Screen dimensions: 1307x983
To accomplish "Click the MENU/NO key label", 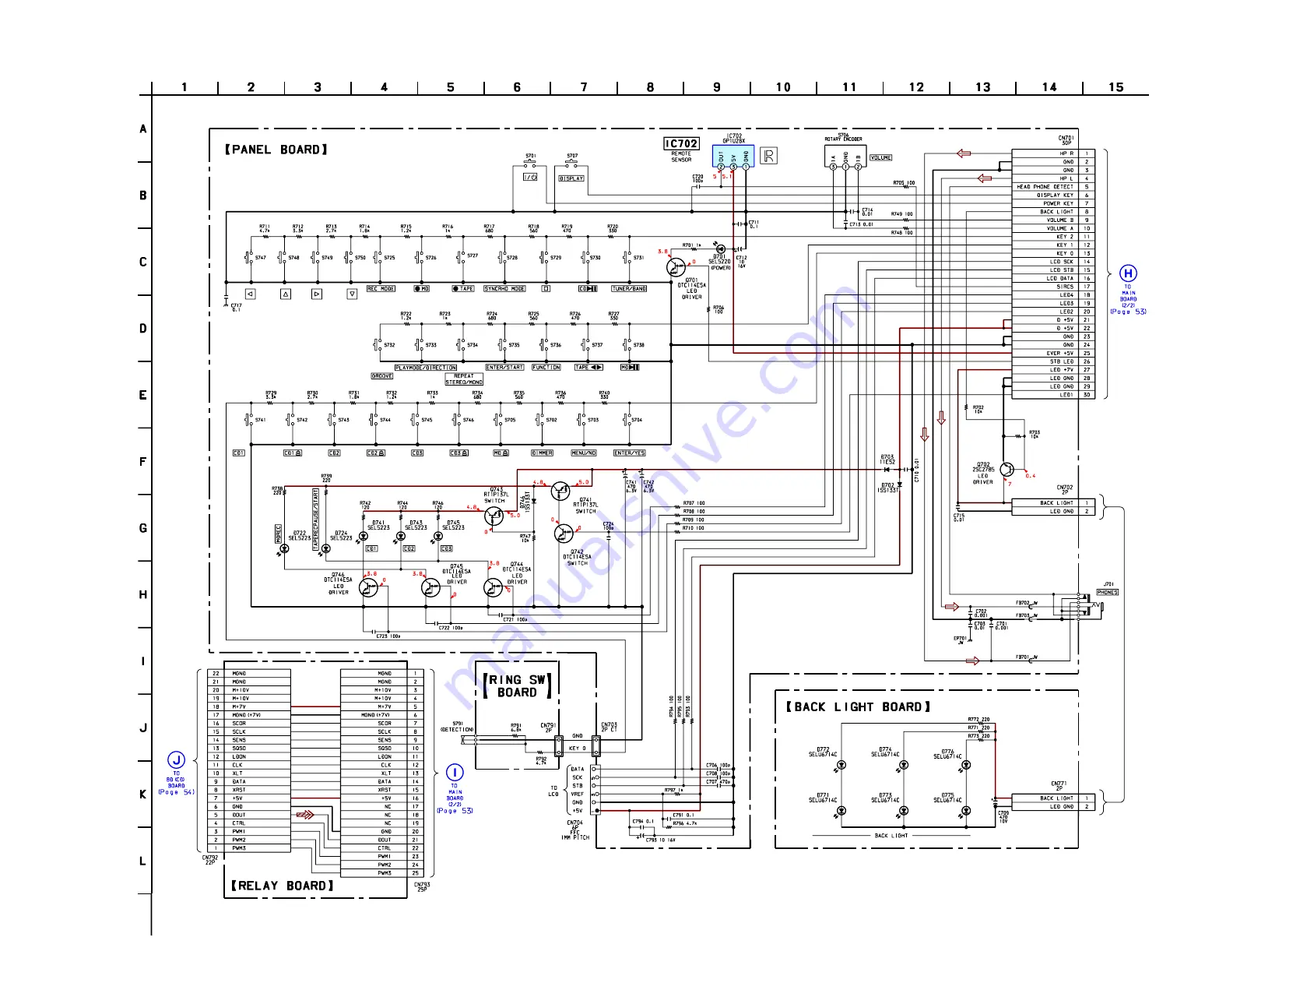I will click(x=584, y=453).
